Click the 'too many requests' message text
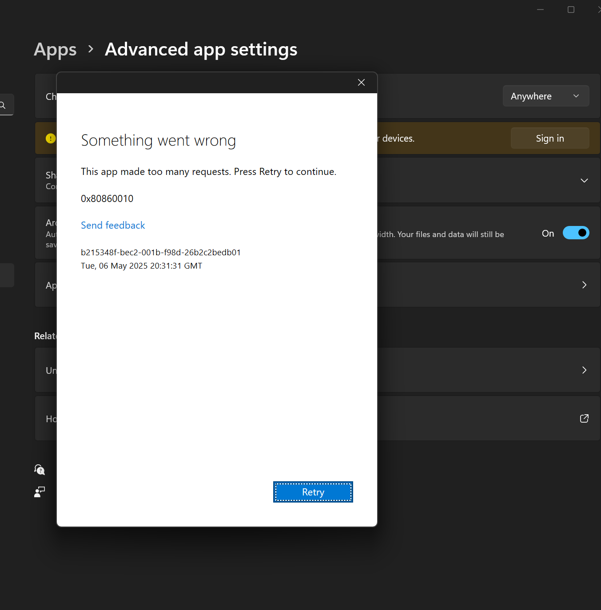Screen dimensions: 601x610 pyautogui.click(x=209, y=172)
